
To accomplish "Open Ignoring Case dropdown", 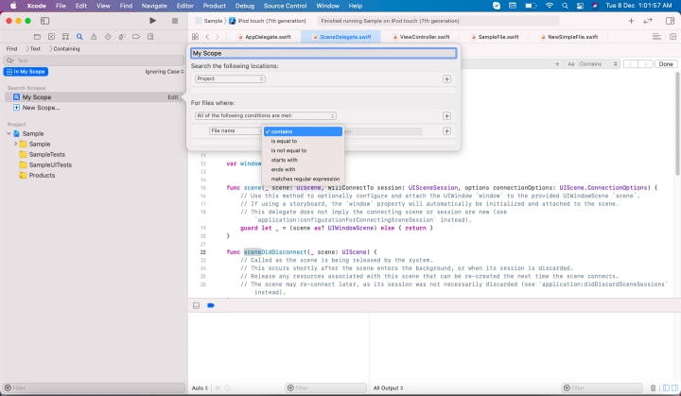I will pyautogui.click(x=165, y=72).
